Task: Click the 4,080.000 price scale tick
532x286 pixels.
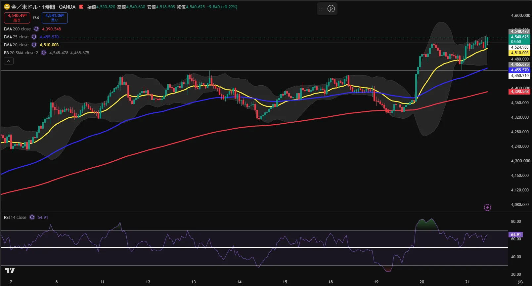Action: tap(520, 205)
